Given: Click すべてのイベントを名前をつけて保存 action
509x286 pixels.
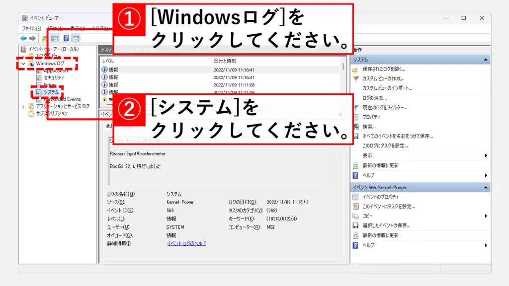Looking at the screenshot, I should pos(398,136).
